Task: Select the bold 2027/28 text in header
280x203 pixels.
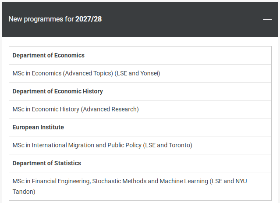Action: (x=89, y=19)
